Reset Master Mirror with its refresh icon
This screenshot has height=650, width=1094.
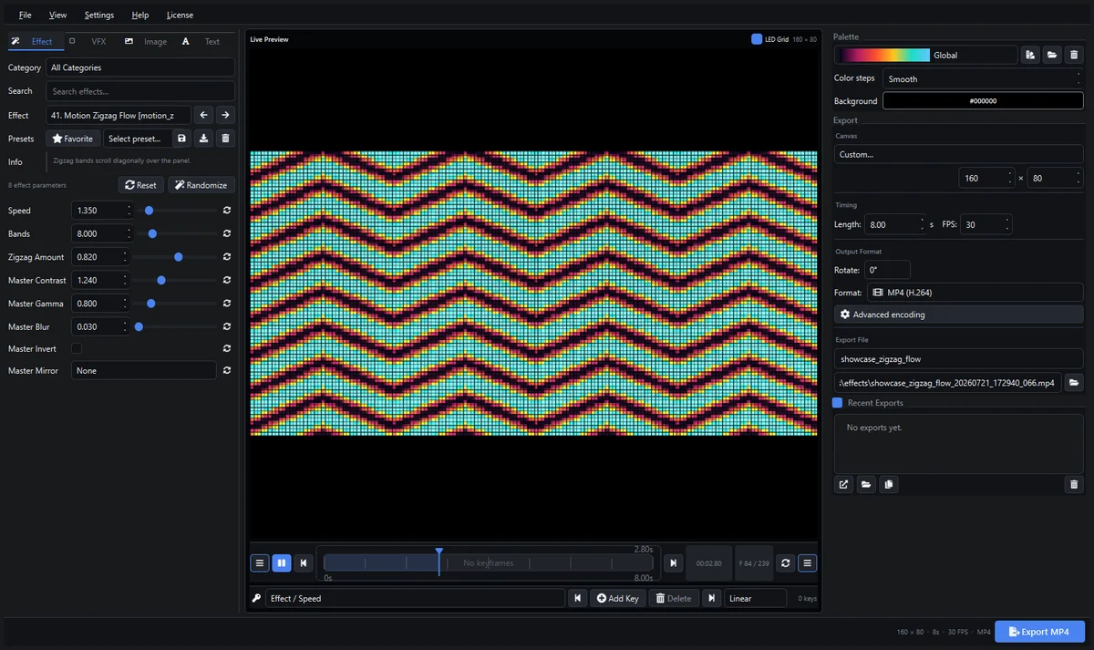(226, 371)
